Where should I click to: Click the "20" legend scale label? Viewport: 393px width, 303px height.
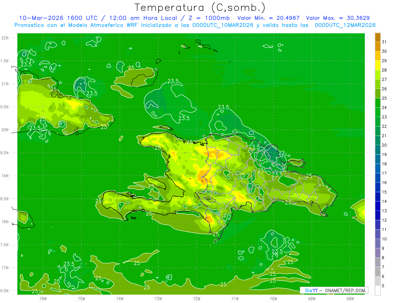(x=385, y=145)
